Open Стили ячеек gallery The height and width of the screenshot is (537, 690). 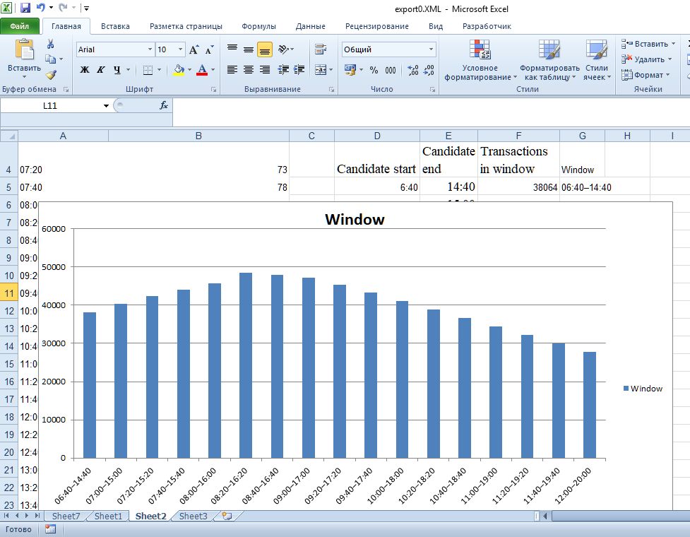tap(597, 60)
